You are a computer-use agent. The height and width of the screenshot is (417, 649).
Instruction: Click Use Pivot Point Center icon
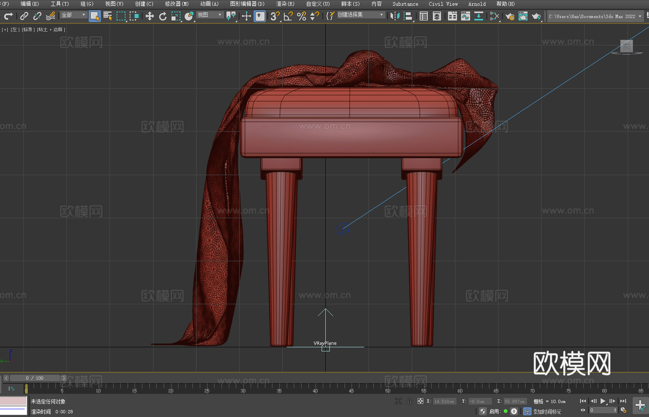231,16
